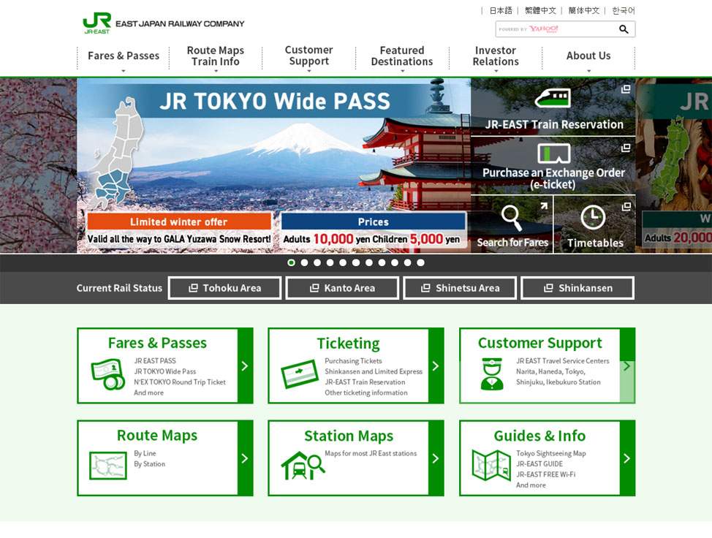Screen dimensions: 712x538
Task: Click the chevron on Station Maps card
Action: 436,458
